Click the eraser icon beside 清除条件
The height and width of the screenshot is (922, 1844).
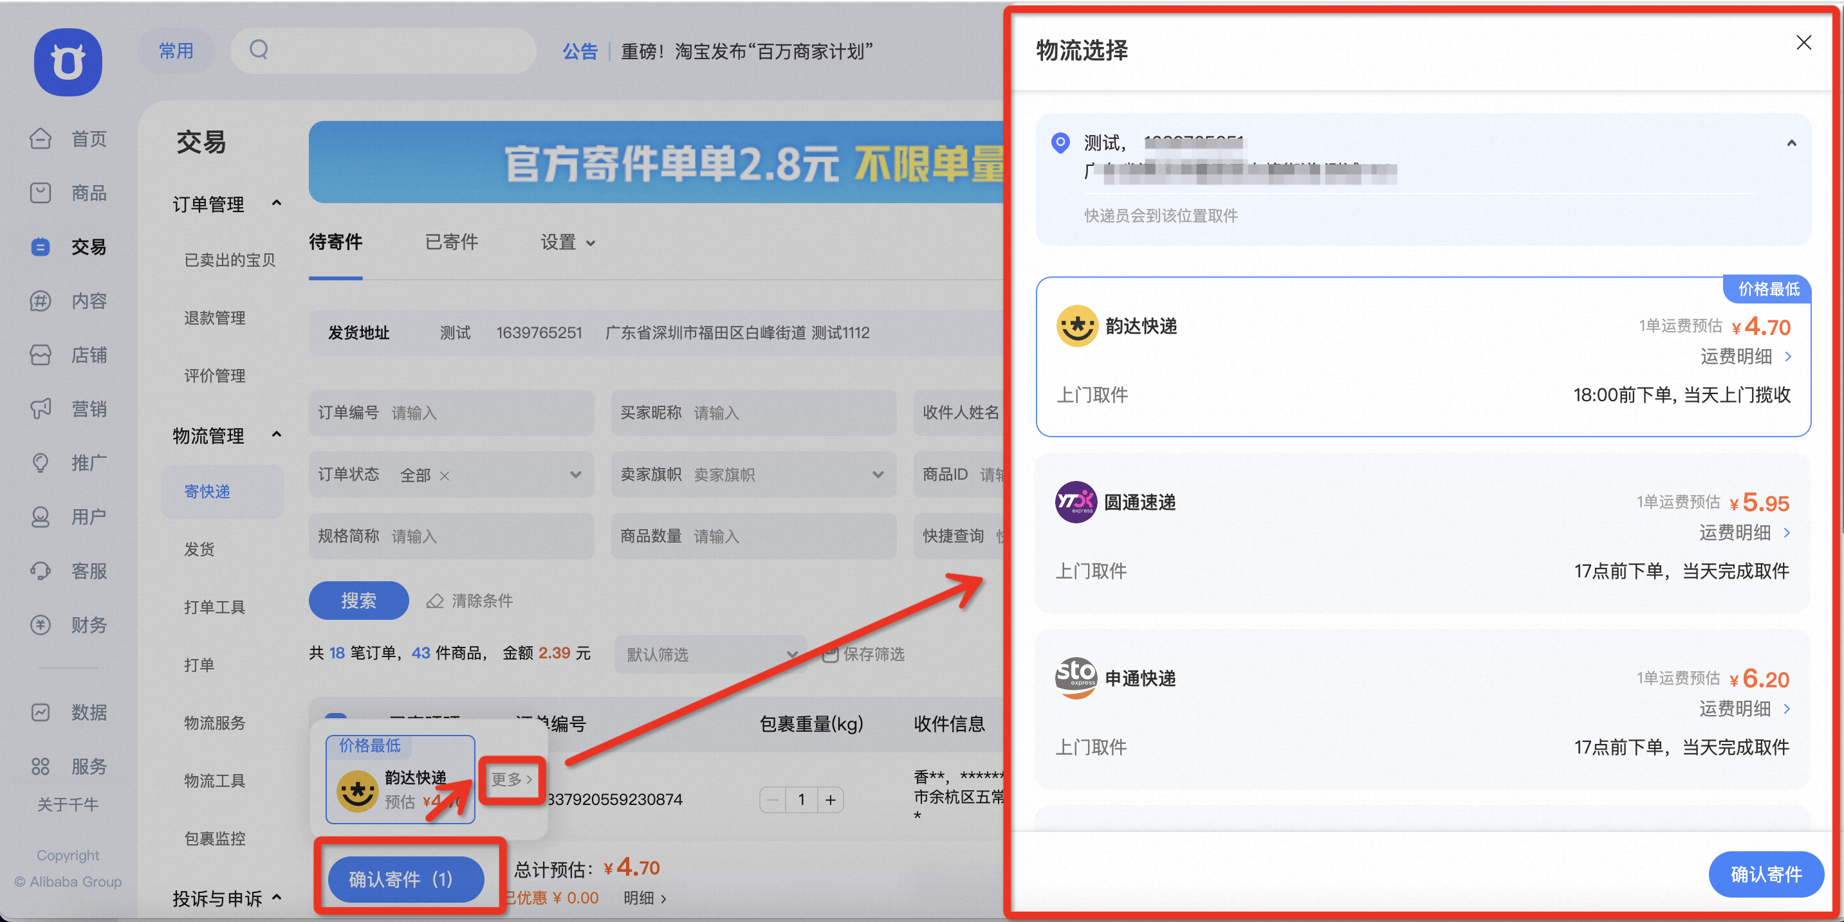[434, 601]
